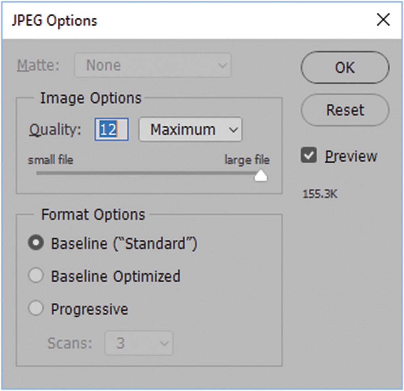Click the quality slider handle
The height and width of the screenshot is (391, 404).
tap(261, 176)
